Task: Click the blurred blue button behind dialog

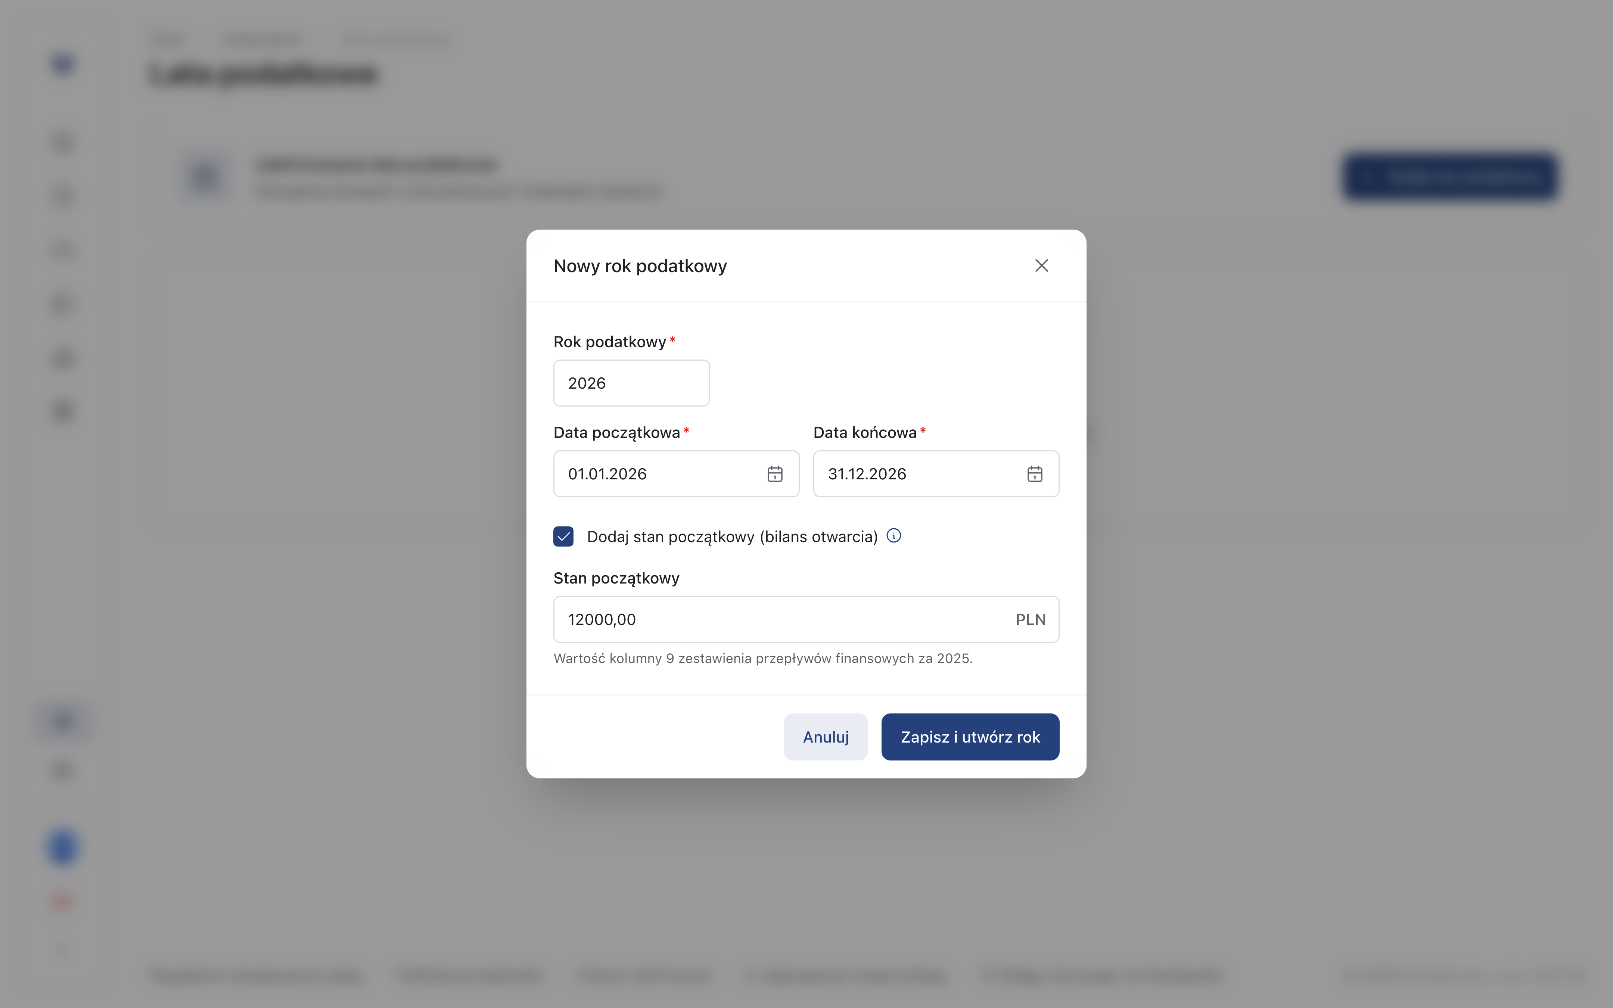Action: click(x=1450, y=177)
